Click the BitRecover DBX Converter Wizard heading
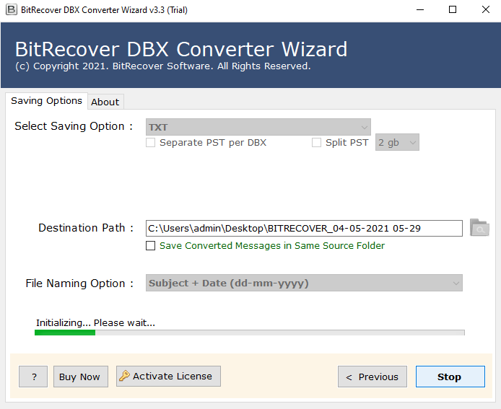501x409 pixels. 181,49
